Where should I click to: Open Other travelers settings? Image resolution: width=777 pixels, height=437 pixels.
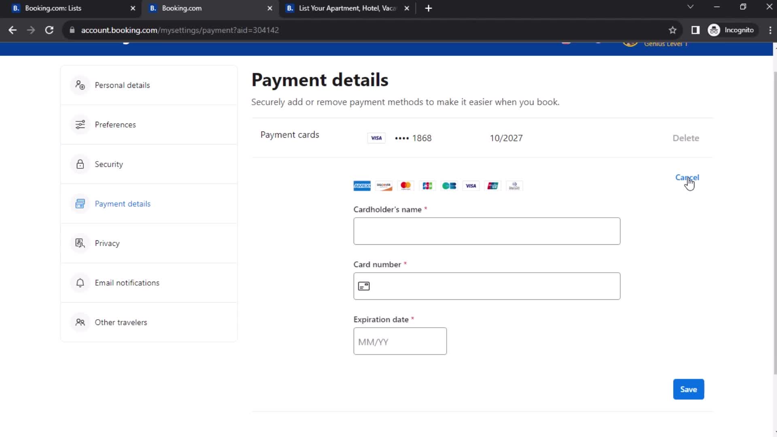pyautogui.click(x=149, y=322)
